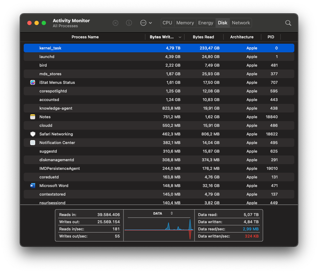Expand the chevron next to ellipsis

click(x=150, y=23)
